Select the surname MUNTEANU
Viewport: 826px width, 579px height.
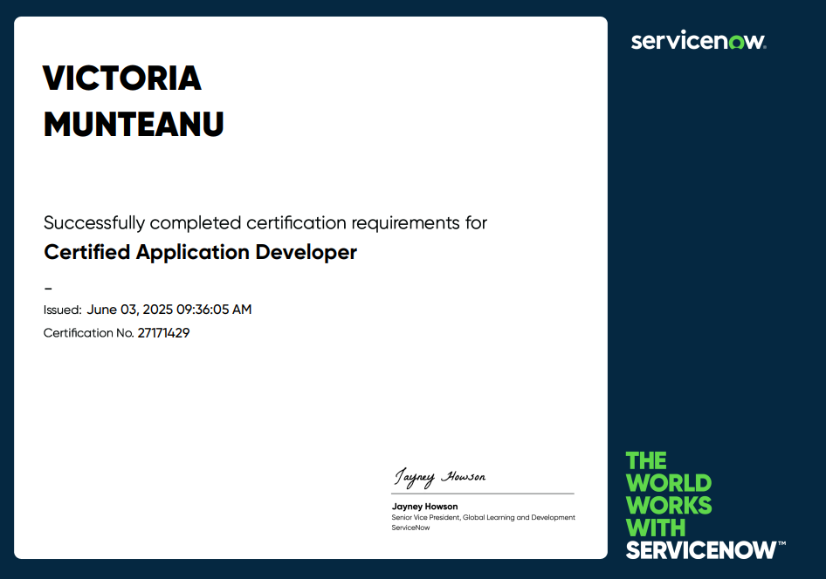pyautogui.click(x=134, y=125)
